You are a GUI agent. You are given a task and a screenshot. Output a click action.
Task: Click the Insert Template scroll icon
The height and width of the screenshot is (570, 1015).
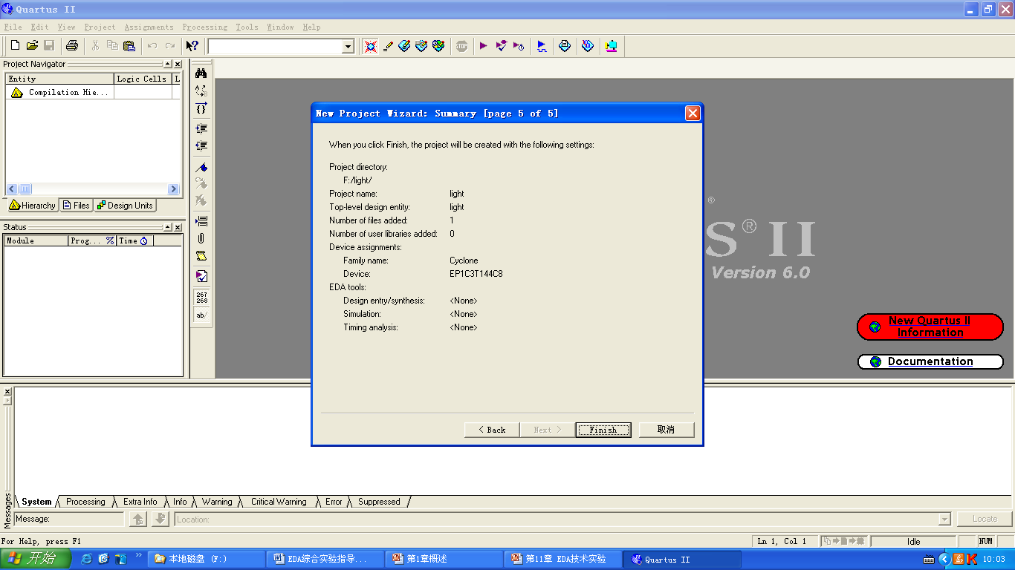[201, 256]
